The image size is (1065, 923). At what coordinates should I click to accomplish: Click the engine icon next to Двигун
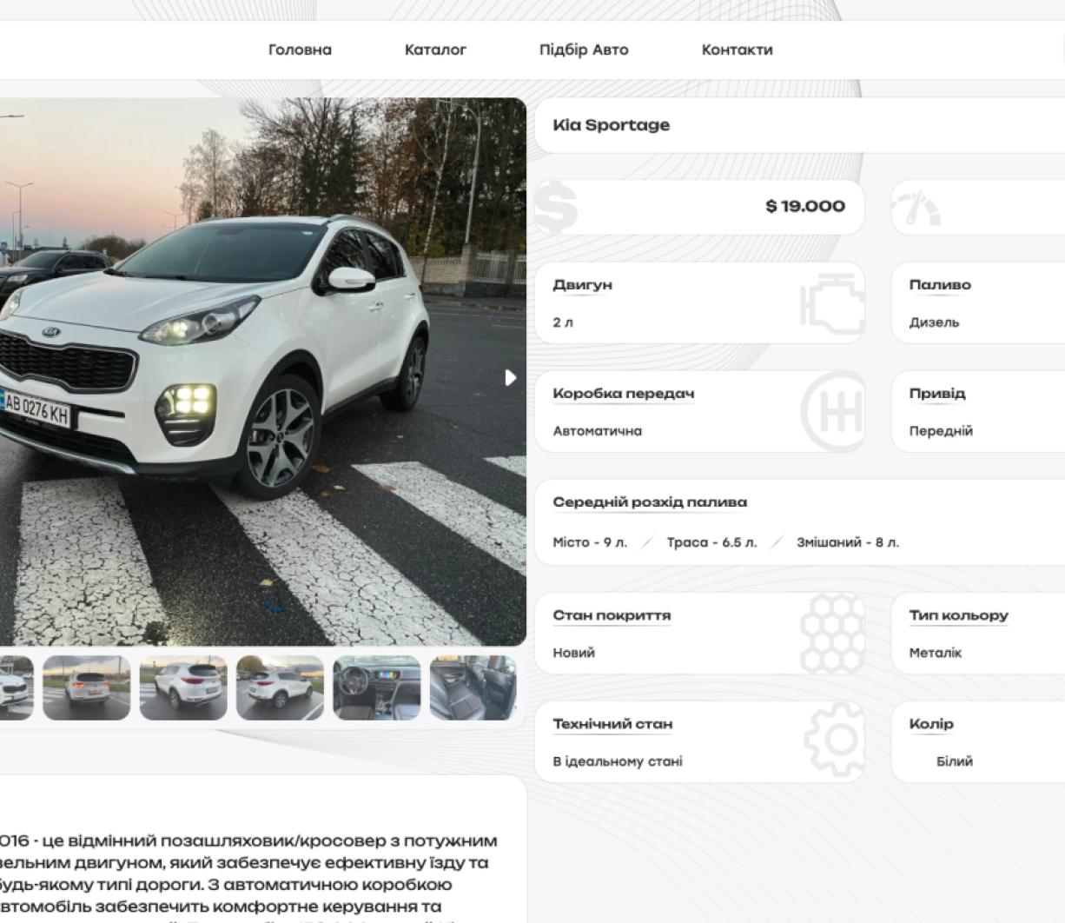(x=831, y=302)
